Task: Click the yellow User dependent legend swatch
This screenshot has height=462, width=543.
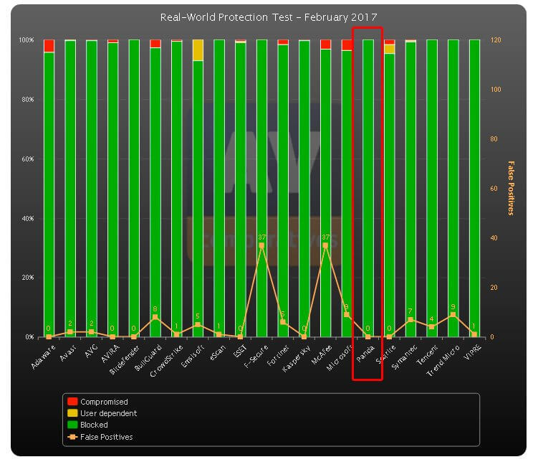Action: point(72,413)
